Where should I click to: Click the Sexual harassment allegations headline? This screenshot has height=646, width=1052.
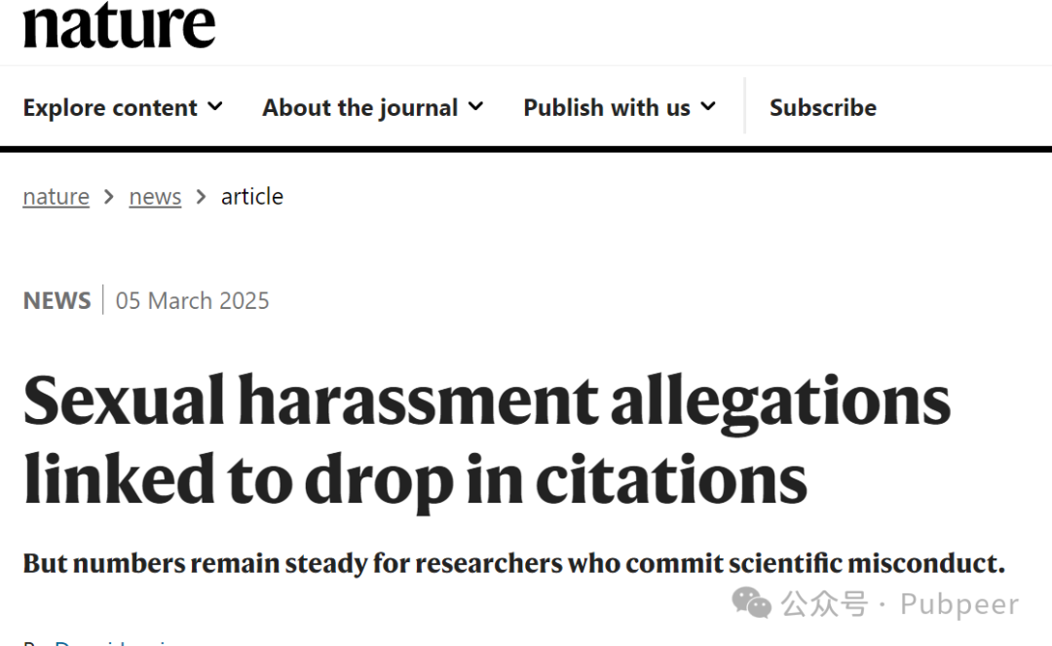pos(486,439)
